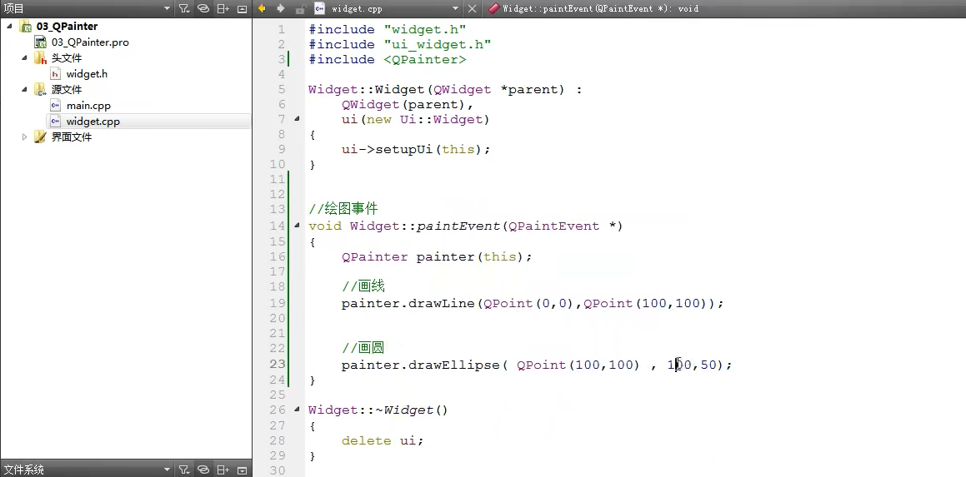Screen dimensions: 966x477
Task: Click line number 1 in the gutter
Action: (x=282, y=29)
